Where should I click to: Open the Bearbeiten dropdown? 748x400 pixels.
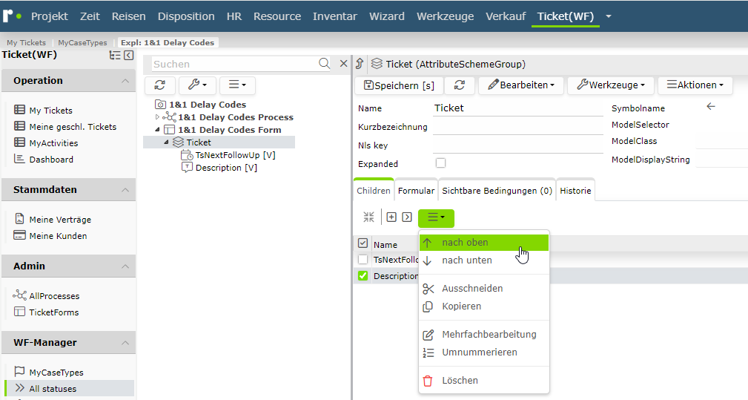tap(521, 85)
